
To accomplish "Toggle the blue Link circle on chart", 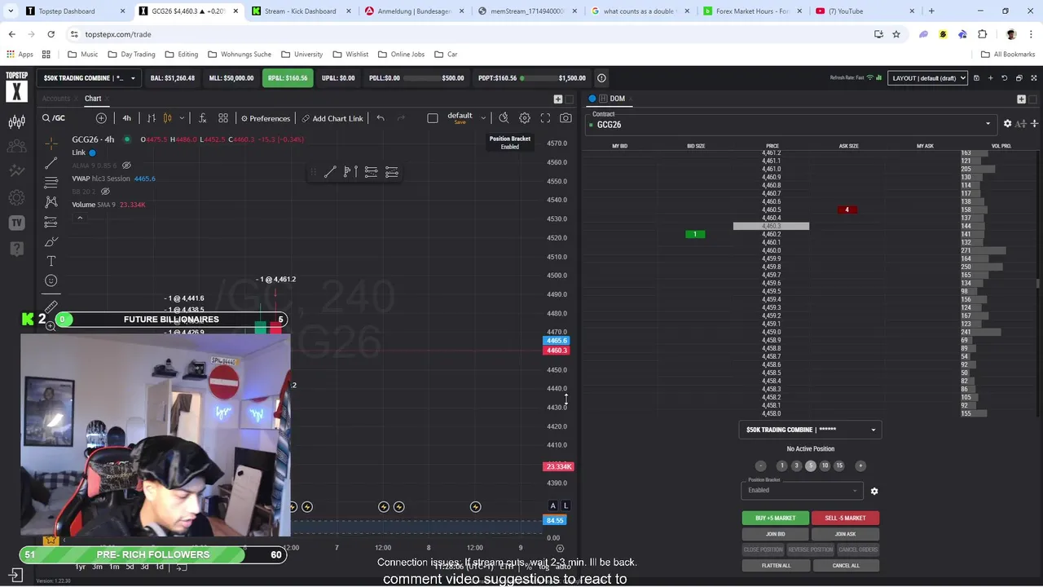I will pyautogui.click(x=92, y=152).
